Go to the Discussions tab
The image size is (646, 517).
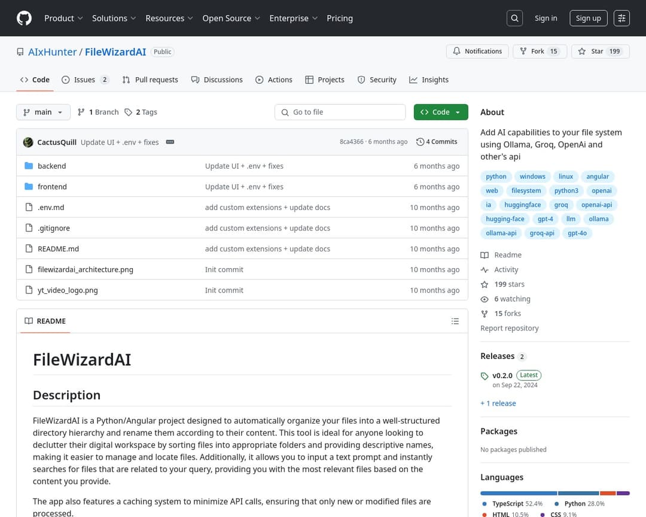(x=217, y=80)
